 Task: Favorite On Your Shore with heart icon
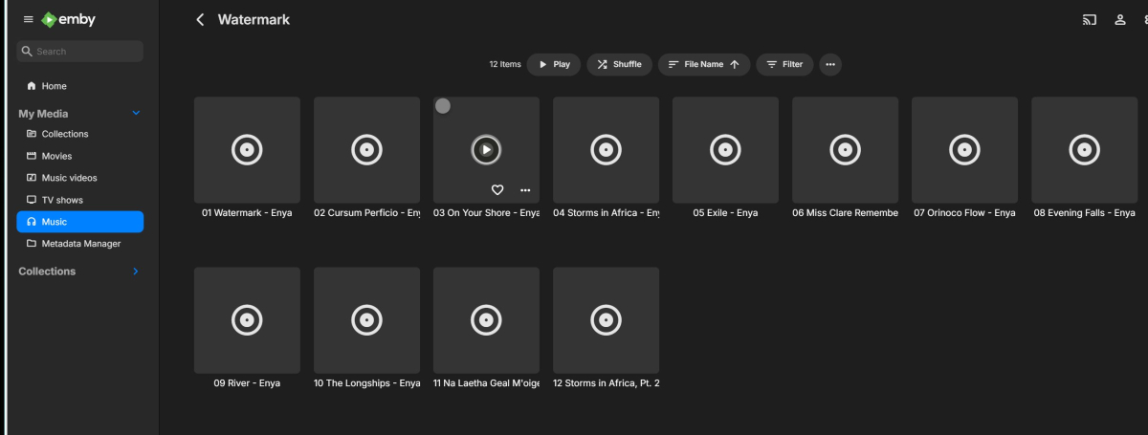click(x=497, y=189)
